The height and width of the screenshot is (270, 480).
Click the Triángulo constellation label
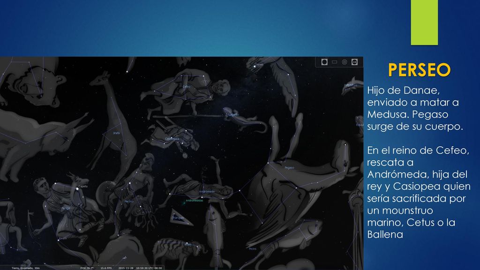178,218
